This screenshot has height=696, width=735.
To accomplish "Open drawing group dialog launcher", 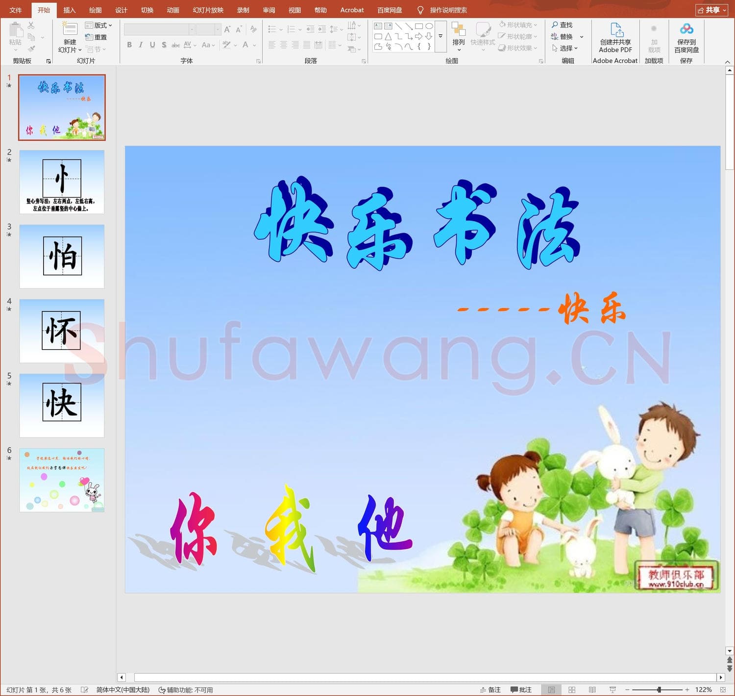I will point(541,61).
